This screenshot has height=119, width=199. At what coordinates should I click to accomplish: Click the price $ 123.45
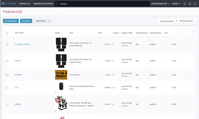click(x=107, y=104)
